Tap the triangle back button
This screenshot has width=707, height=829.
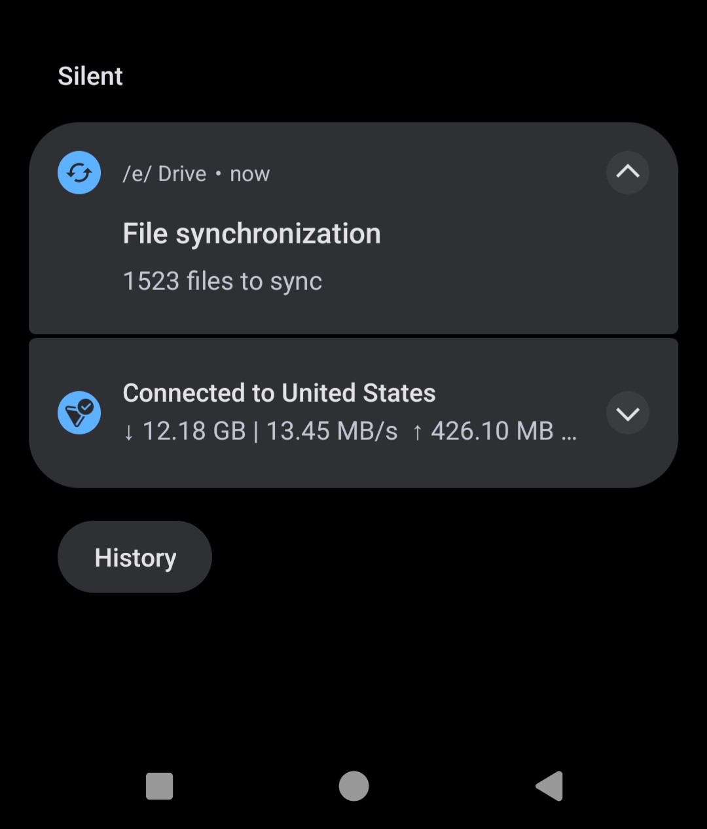coord(549,786)
